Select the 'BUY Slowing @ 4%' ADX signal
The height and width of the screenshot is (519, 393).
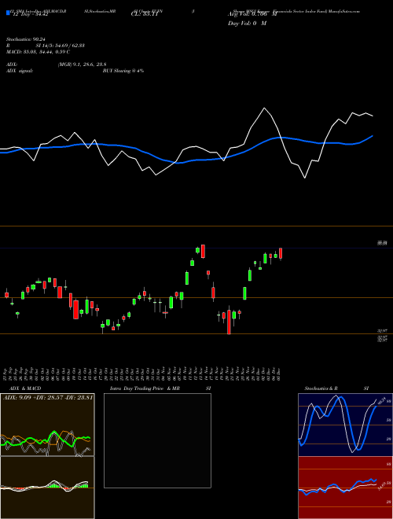pyautogui.click(x=123, y=71)
